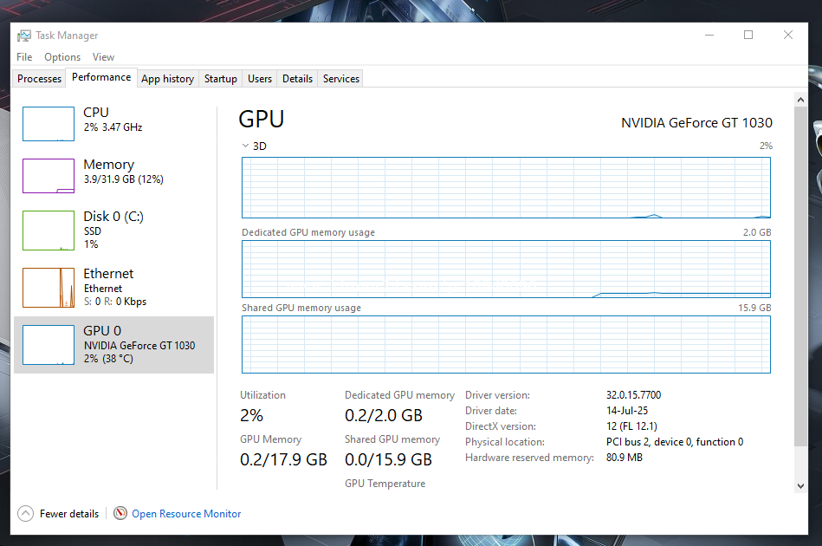Click the scroll down arrow of GPU panel
Image resolution: width=822 pixels, height=546 pixels.
[800, 485]
